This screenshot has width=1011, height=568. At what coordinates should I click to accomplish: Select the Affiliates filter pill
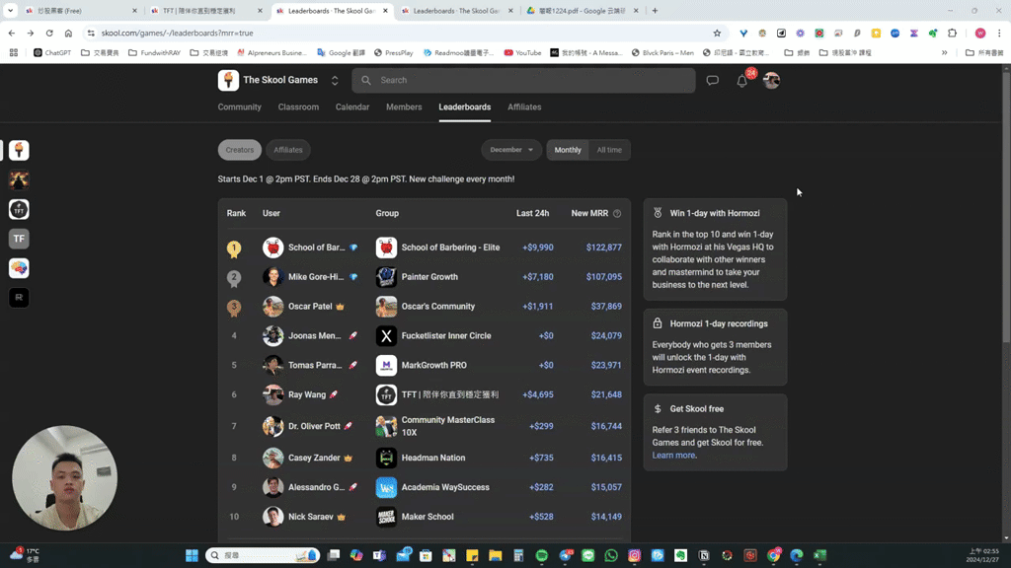coord(288,150)
